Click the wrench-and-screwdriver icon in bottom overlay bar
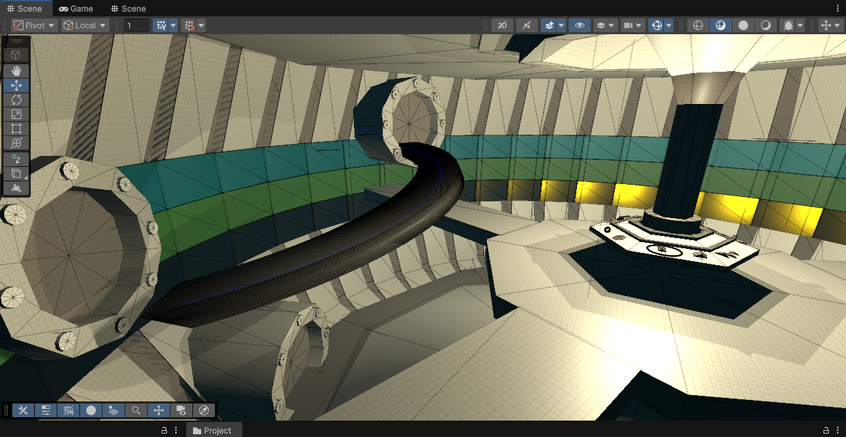Viewport: 846px width, 437px height. [23, 410]
